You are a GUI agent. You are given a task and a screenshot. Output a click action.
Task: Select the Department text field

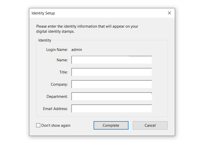[x=112, y=97]
